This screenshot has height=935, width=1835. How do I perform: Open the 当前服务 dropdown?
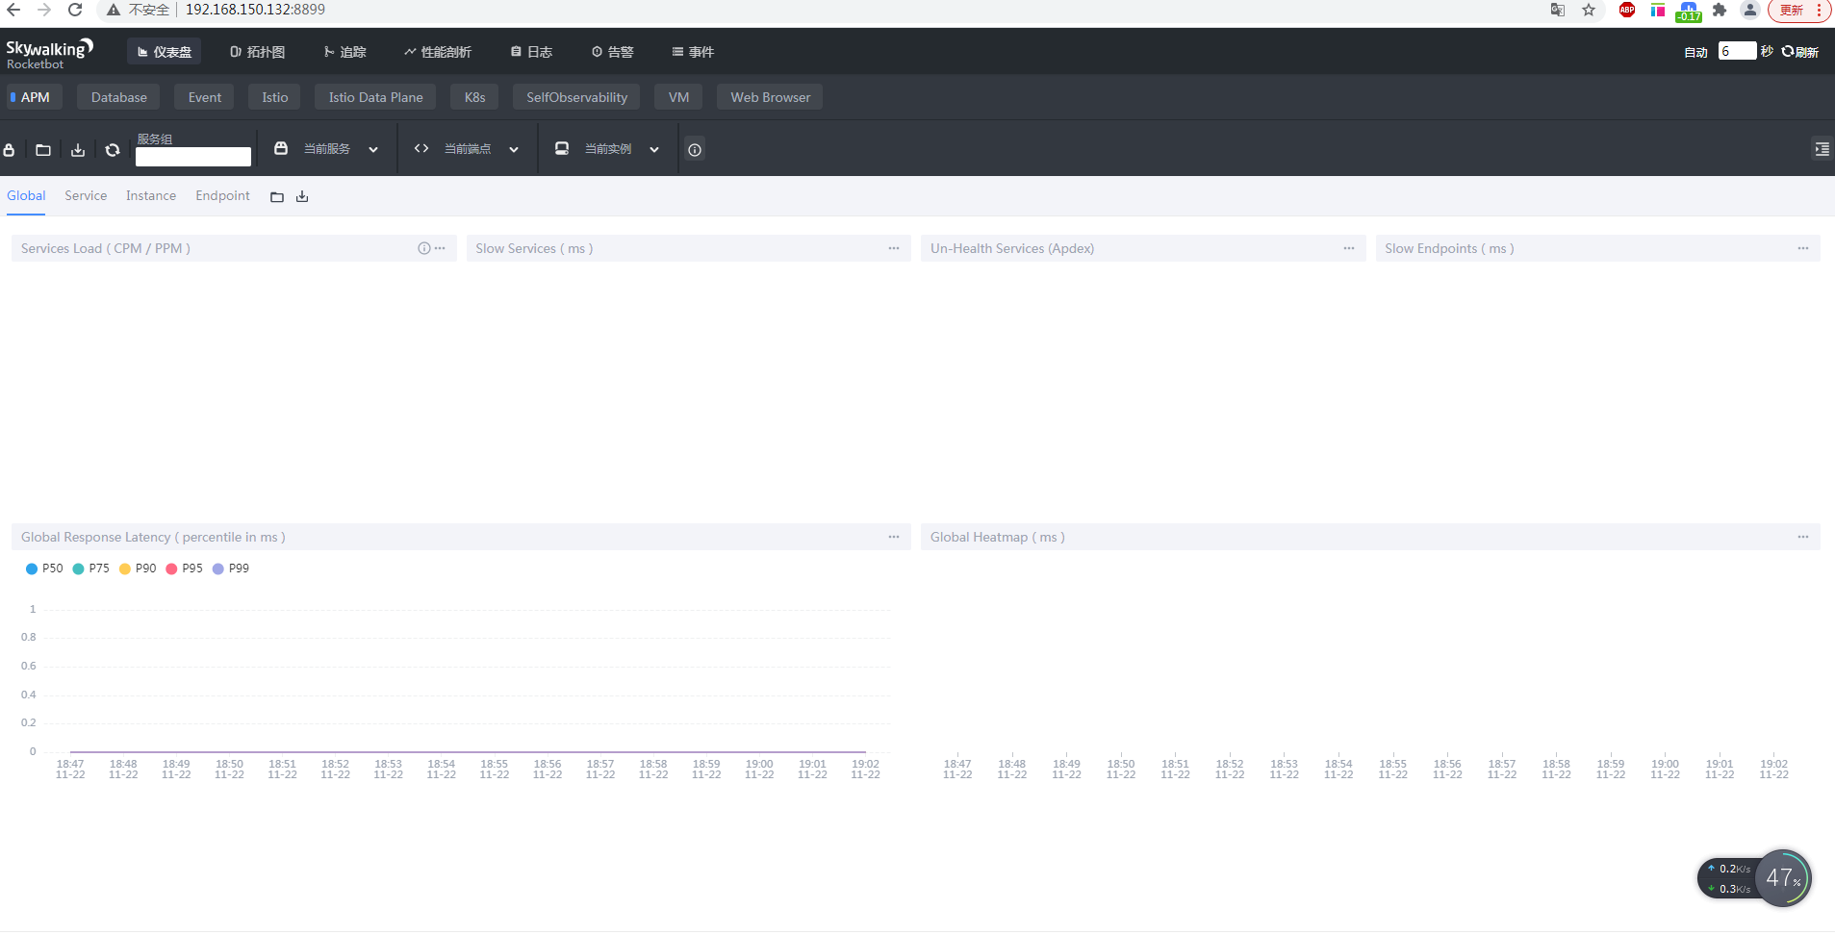[372, 149]
